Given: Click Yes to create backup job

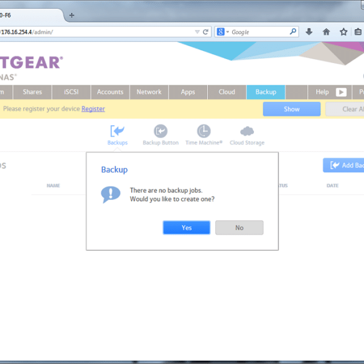Looking at the screenshot, I should point(187,228).
